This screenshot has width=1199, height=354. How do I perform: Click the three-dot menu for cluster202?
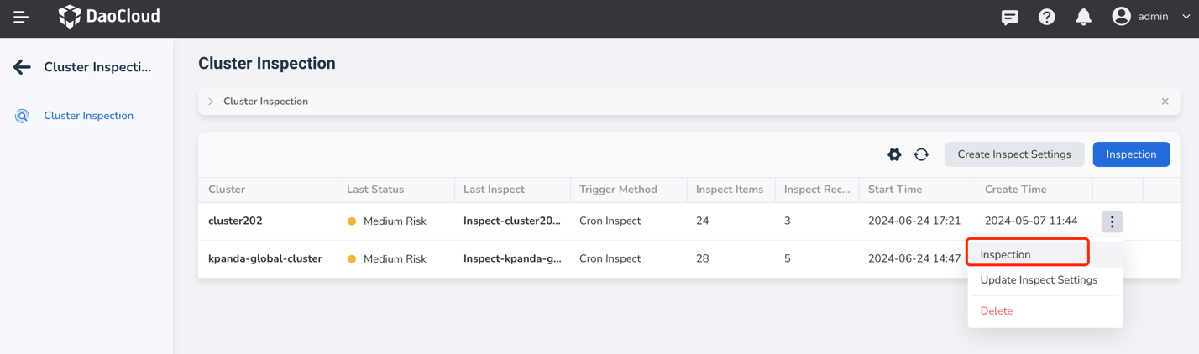coord(1112,221)
